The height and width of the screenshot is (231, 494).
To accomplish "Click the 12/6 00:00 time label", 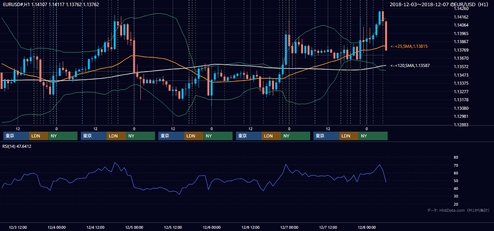I will (211, 227).
